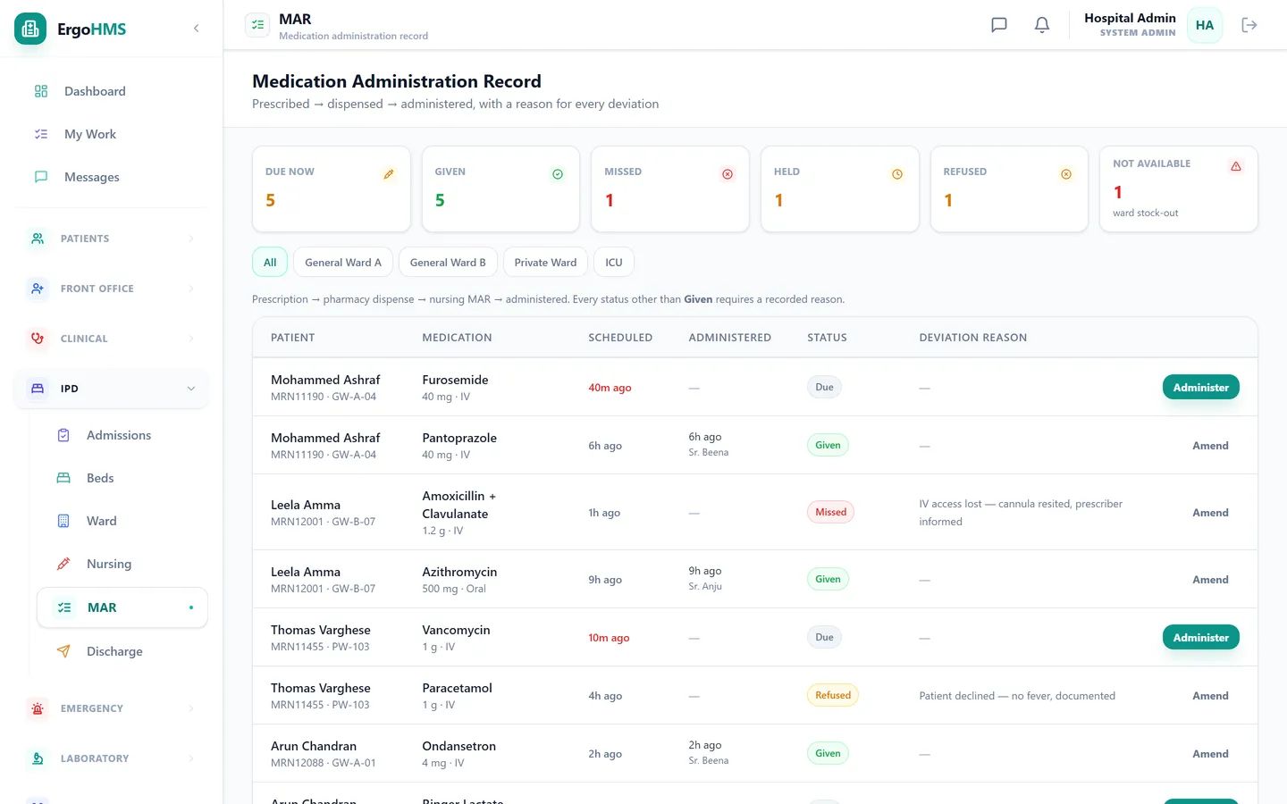Filter by General Ward B
1287x804 pixels.
(448, 263)
